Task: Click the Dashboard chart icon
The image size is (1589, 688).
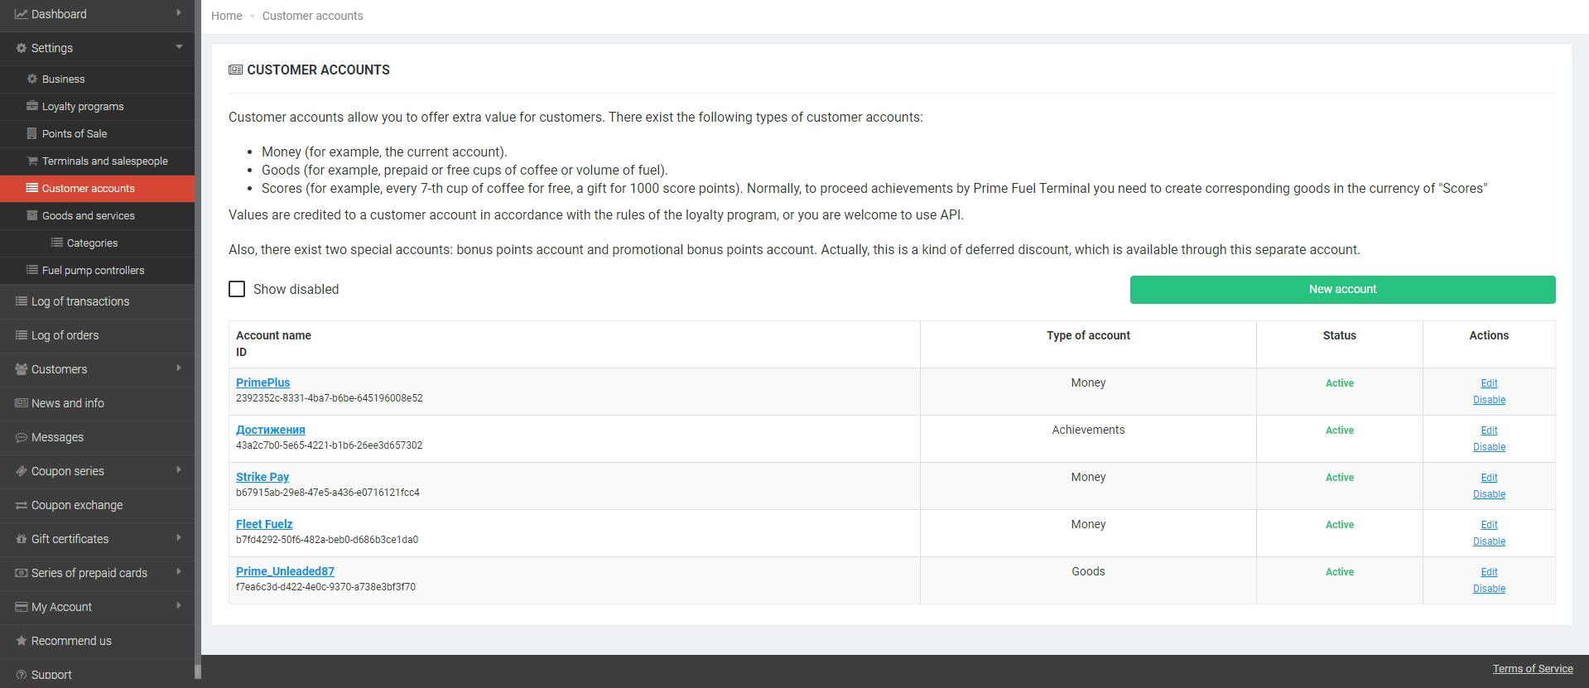Action: click(22, 14)
